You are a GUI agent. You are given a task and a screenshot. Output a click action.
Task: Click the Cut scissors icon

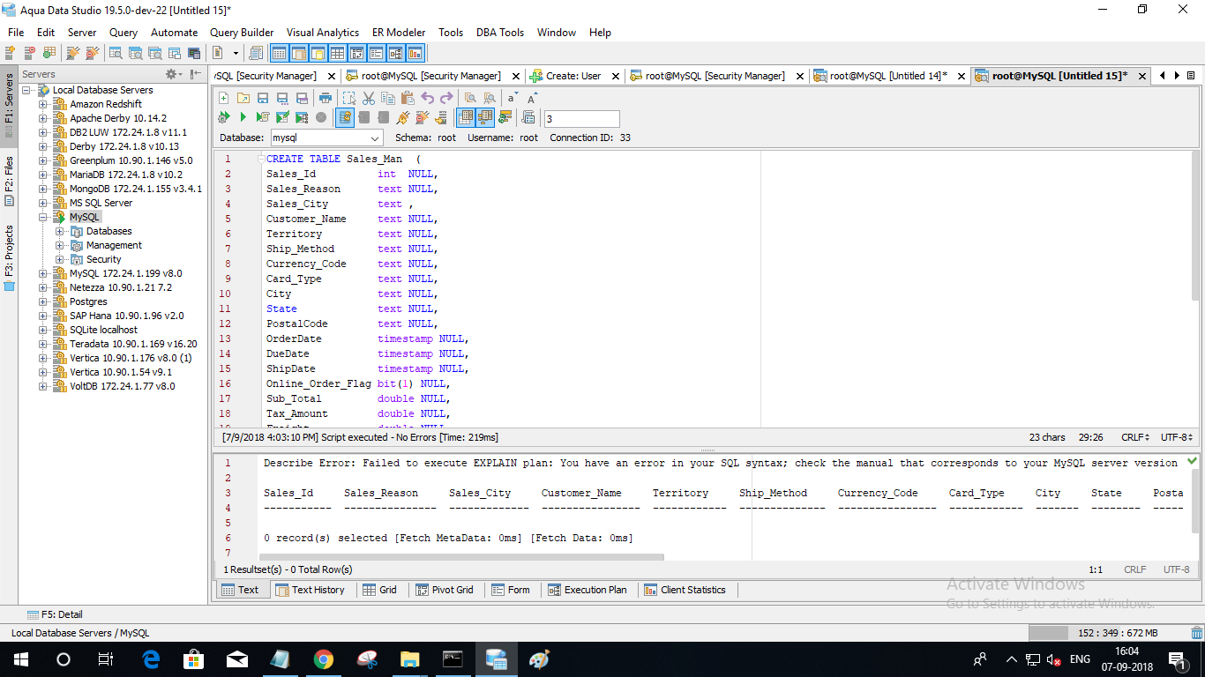click(368, 98)
